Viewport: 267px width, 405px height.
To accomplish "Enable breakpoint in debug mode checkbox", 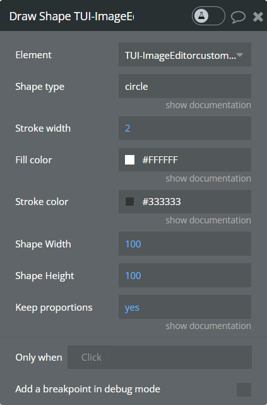I will click(x=244, y=390).
